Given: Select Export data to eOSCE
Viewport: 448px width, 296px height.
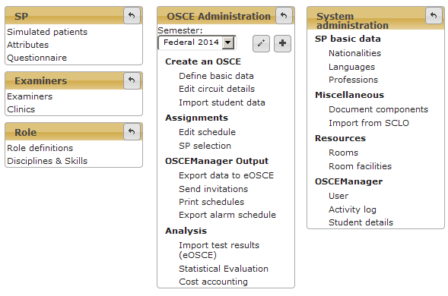Looking at the screenshot, I should tap(227, 175).
